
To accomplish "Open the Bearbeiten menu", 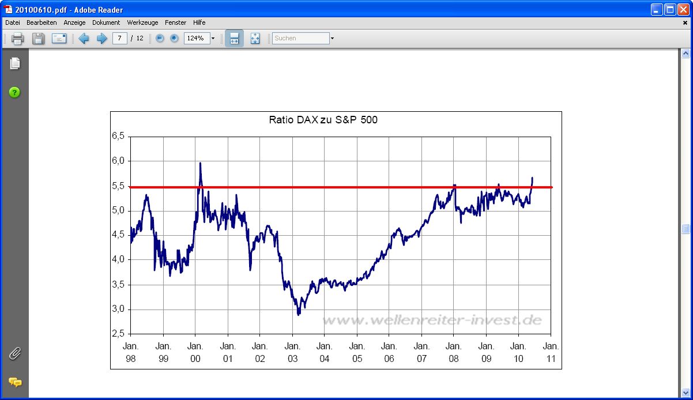I will coord(42,22).
